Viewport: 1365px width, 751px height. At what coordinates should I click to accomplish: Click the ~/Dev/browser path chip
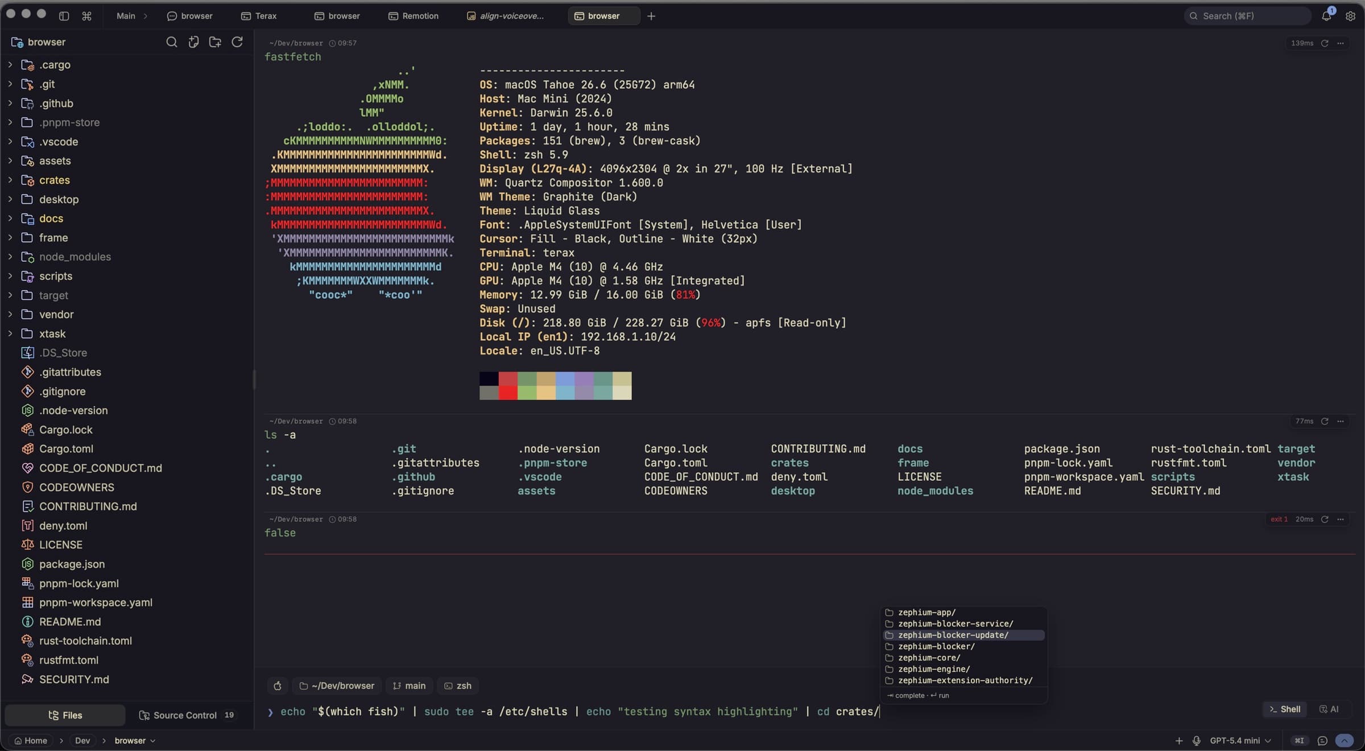pyautogui.click(x=337, y=686)
